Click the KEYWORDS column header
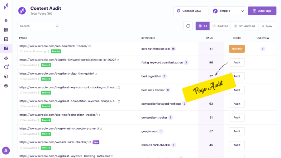The height and width of the screenshot is (158, 281). 148,38
